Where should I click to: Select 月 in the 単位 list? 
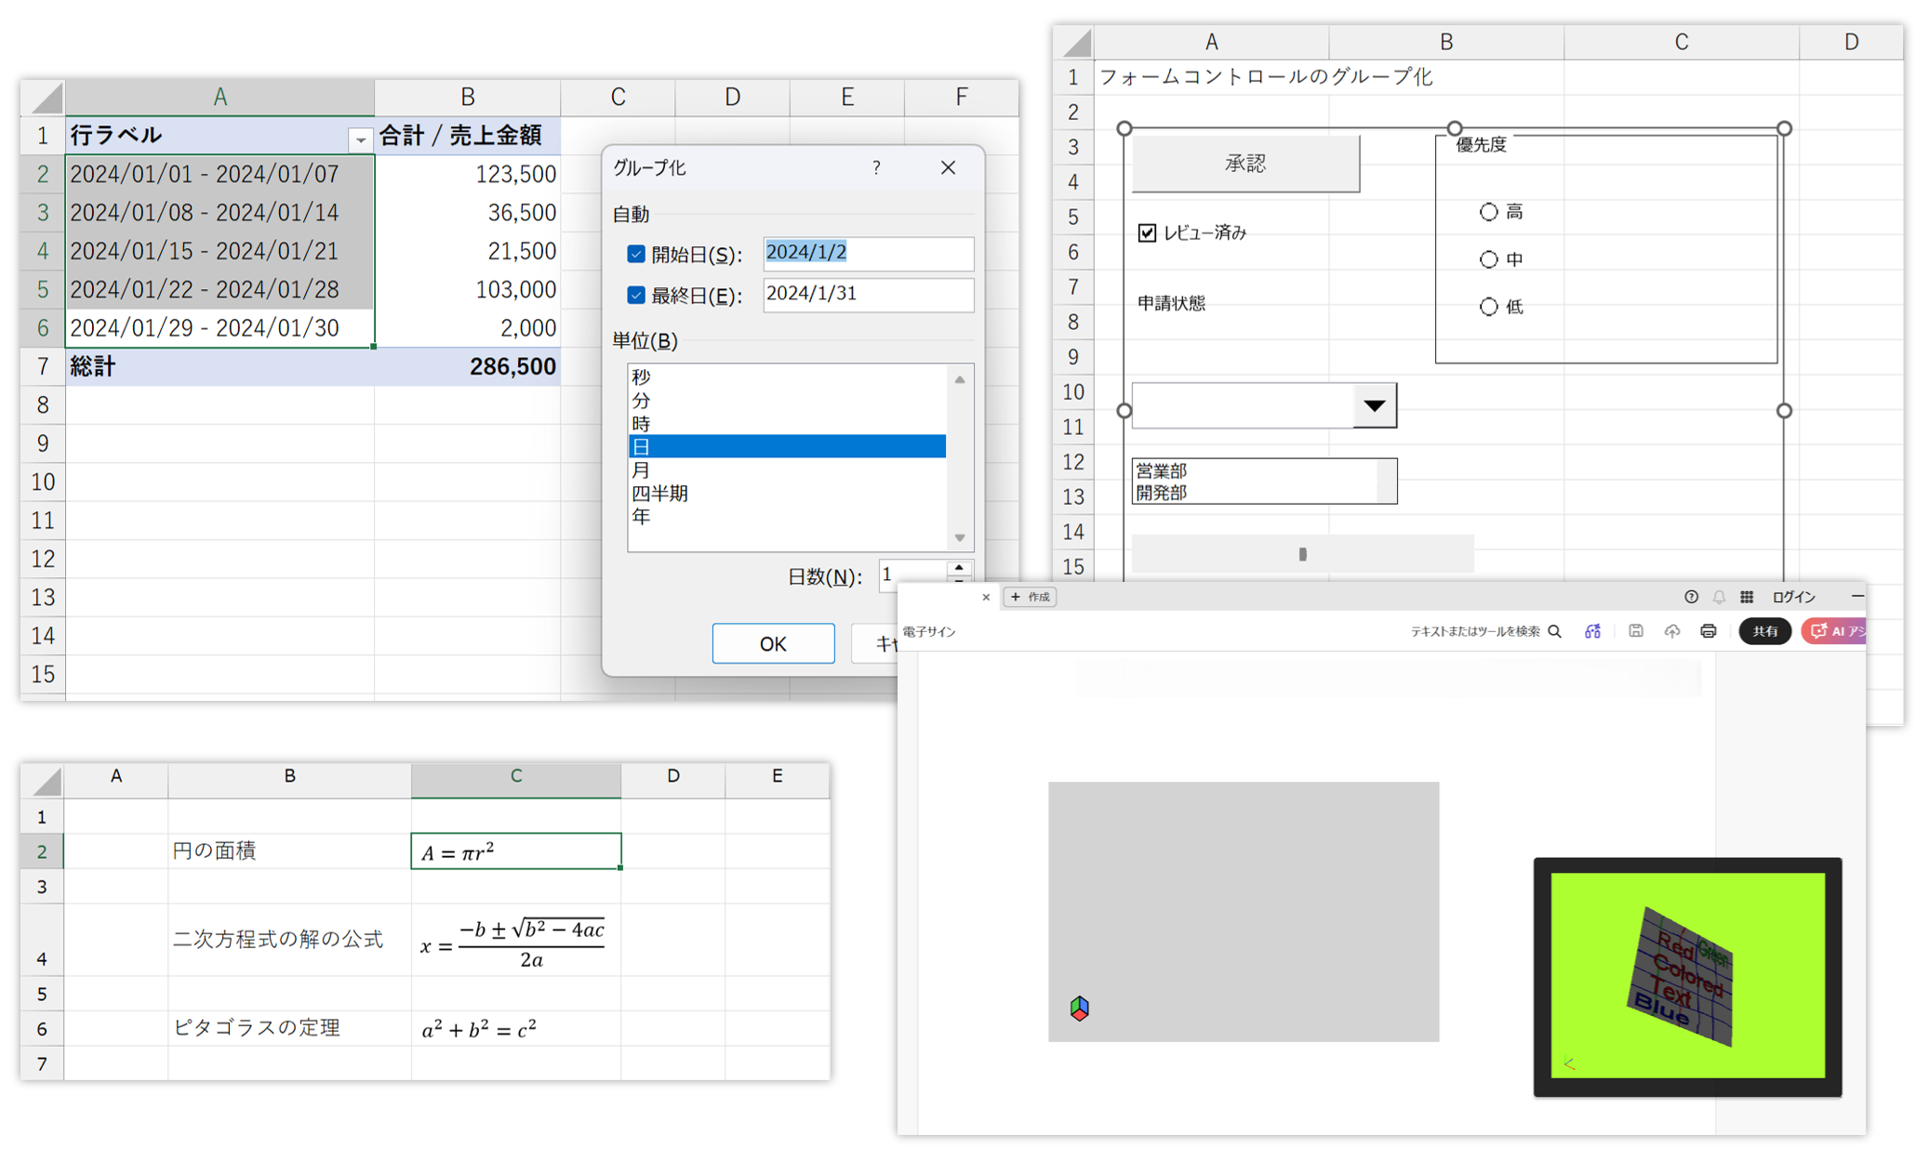tap(787, 470)
